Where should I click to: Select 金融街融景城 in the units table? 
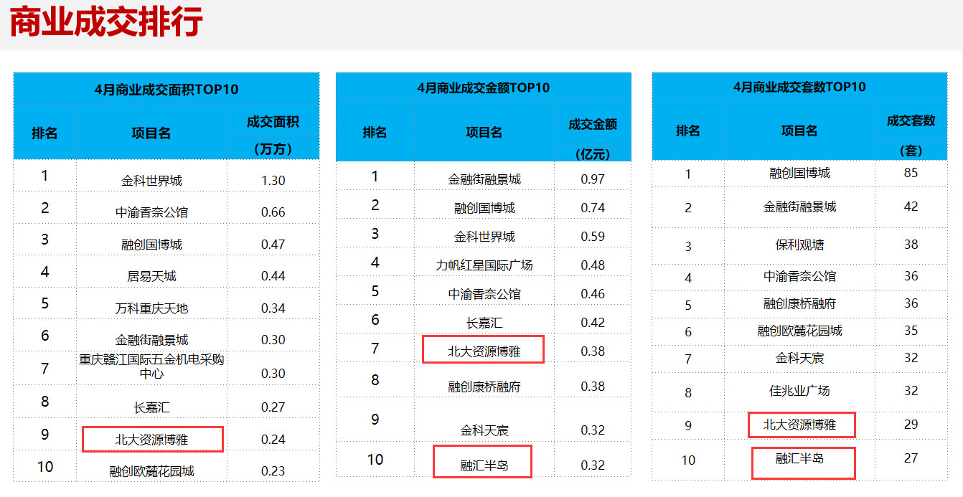coord(799,207)
